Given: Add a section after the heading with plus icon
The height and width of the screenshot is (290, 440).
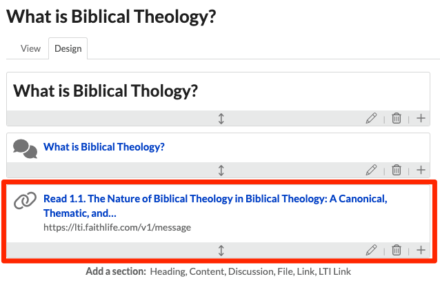Looking at the screenshot, I should (421, 118).
